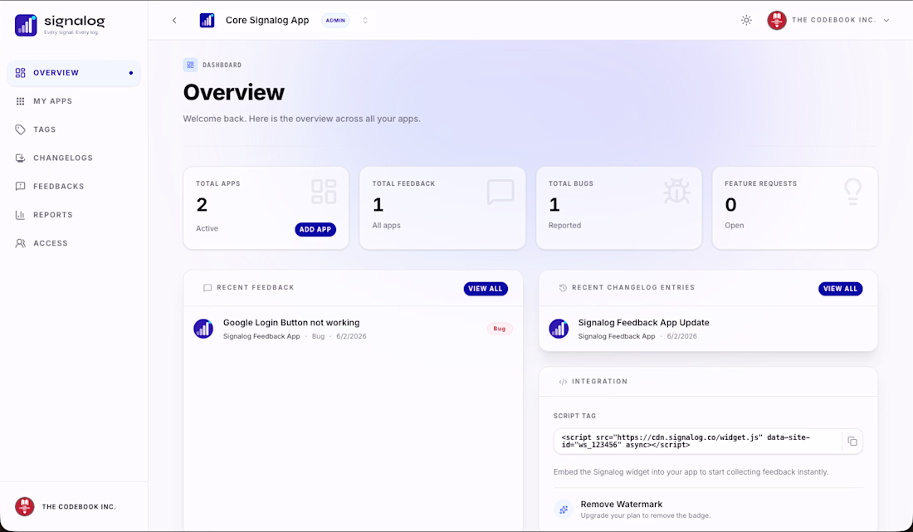Click the Remove Watermark upgrade link
The height and width of the screenshot is (532, 913).
point(708,510)
